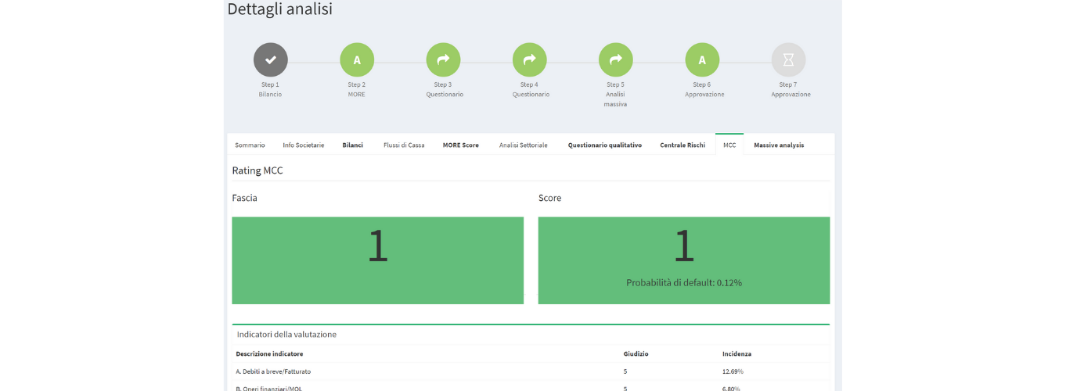Switch to Questionario qualitativo tab
1066x391 pixels.
coord(605,145)
